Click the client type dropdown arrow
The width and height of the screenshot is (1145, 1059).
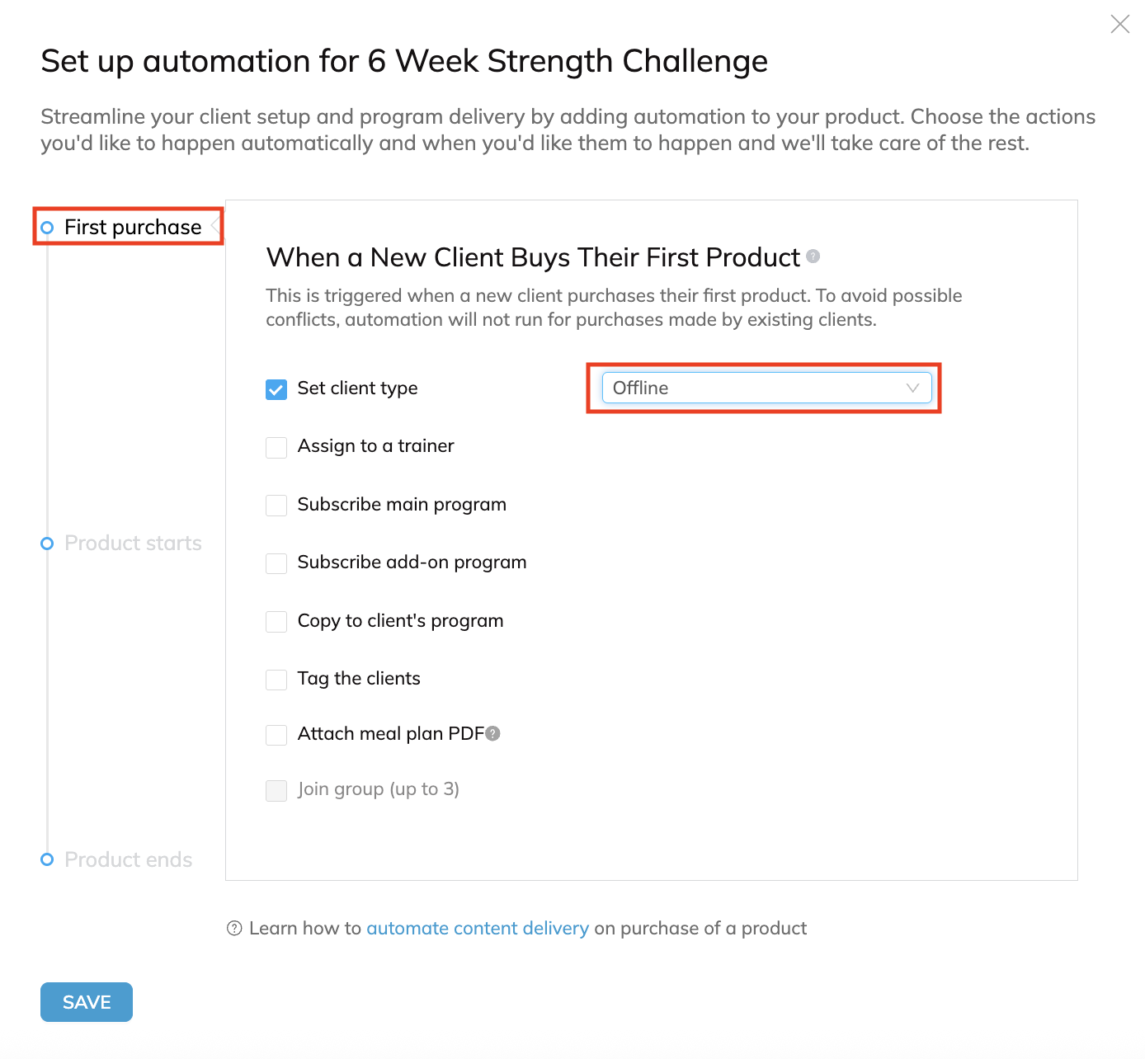[x=912, y=388]
